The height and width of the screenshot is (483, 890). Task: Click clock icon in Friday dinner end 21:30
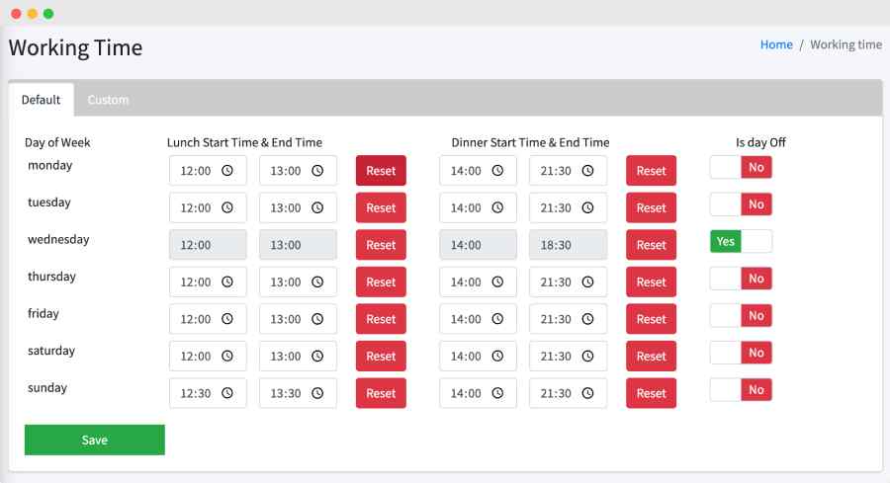(587, 319)
